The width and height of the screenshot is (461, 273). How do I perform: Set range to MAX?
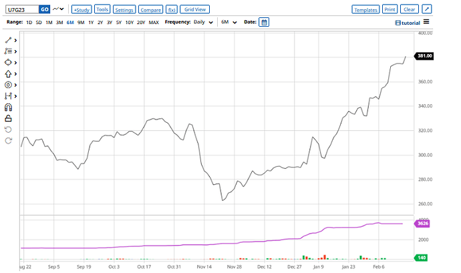pyautogui.click(x=154, y=22)
